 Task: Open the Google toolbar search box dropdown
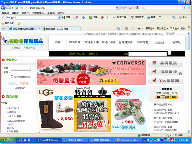[60, 17]
